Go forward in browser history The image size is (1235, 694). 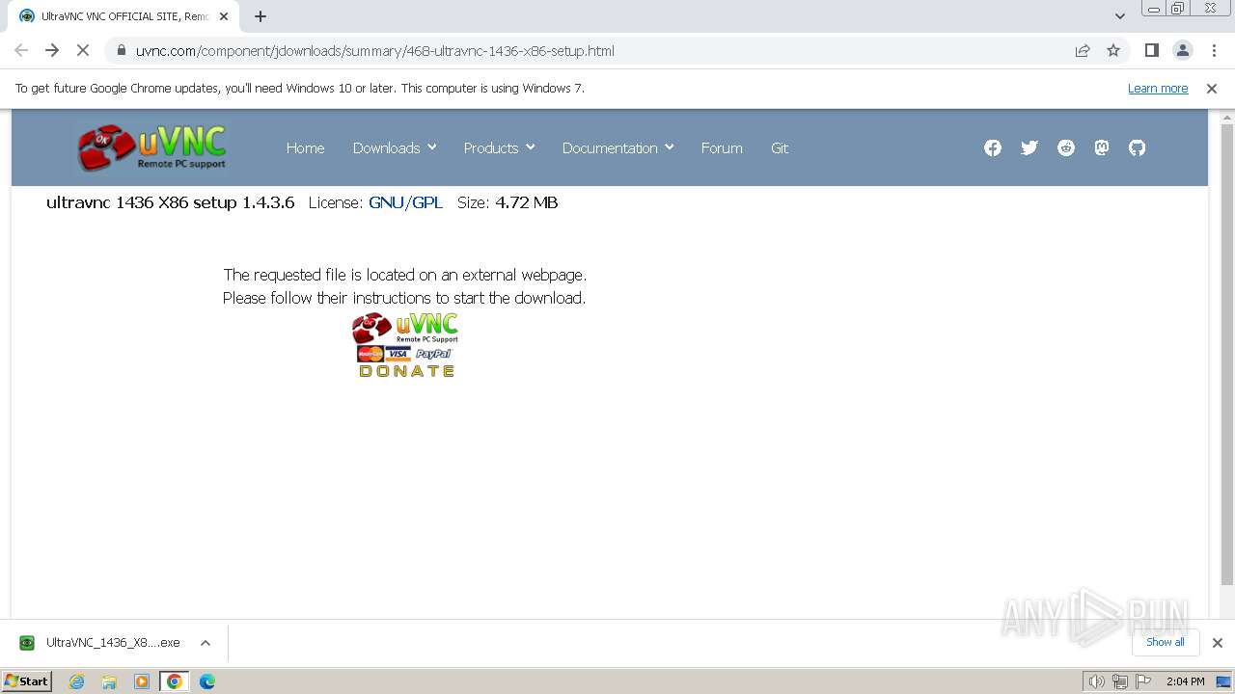click(52, 50)
